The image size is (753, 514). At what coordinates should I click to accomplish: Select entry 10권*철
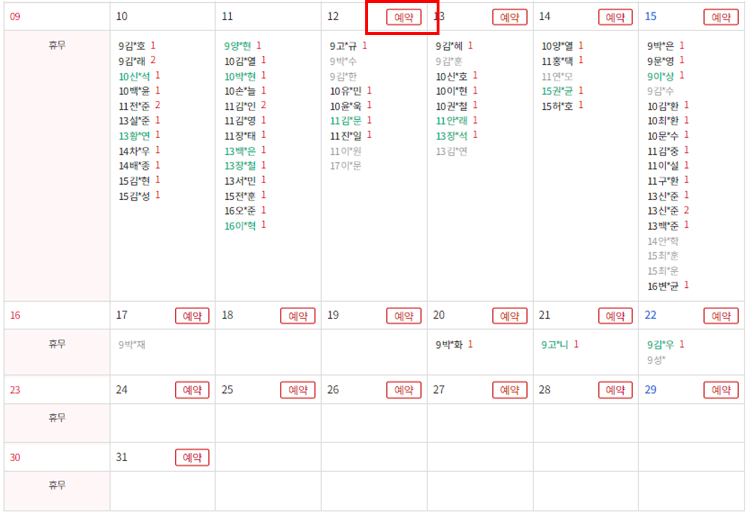pos(452,106)
